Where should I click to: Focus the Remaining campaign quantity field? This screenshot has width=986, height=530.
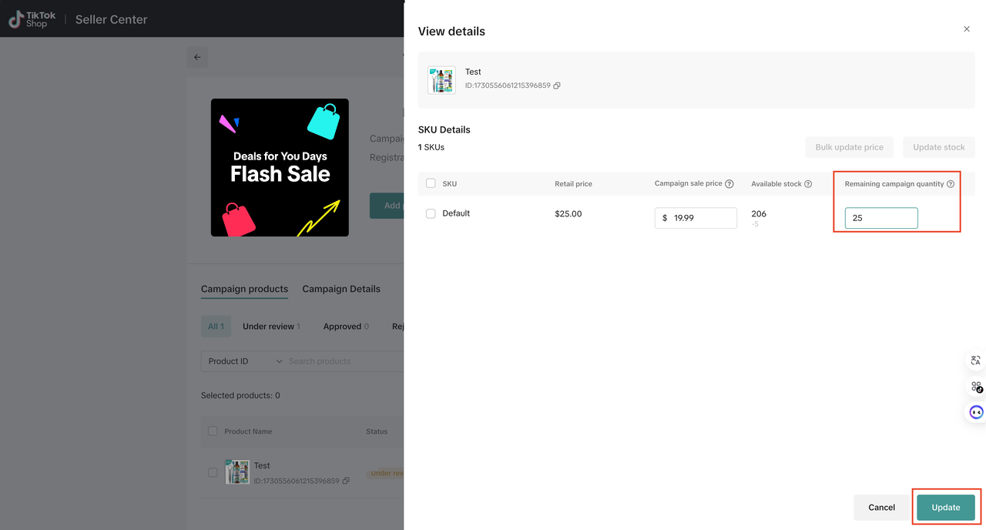point(880,218)
